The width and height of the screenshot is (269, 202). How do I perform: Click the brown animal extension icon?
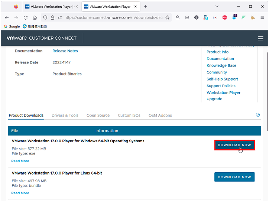[253, 17]
